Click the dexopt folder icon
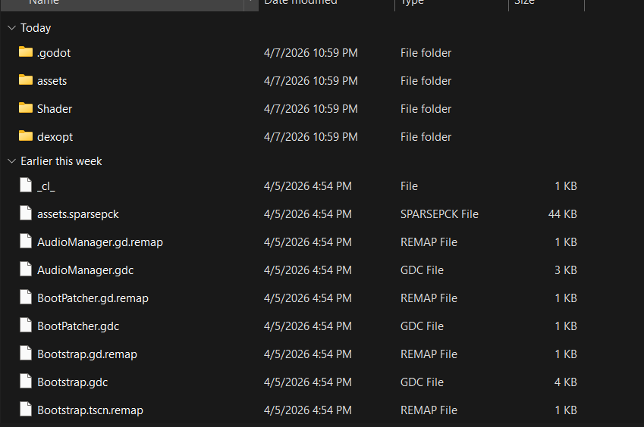644x427 pixels. [x=26, y=136]
